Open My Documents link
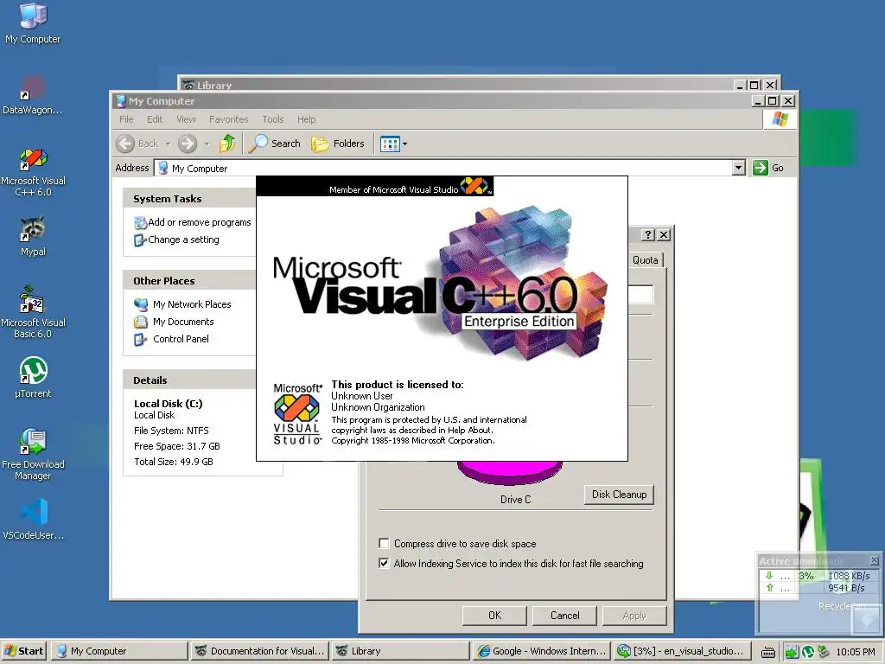 [x=183, y=322]
